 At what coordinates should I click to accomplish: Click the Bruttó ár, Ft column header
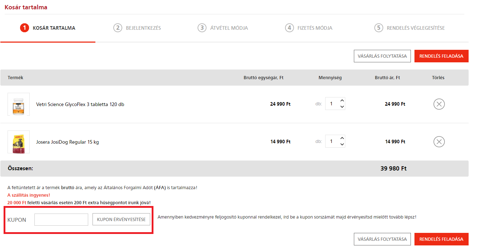388,78
